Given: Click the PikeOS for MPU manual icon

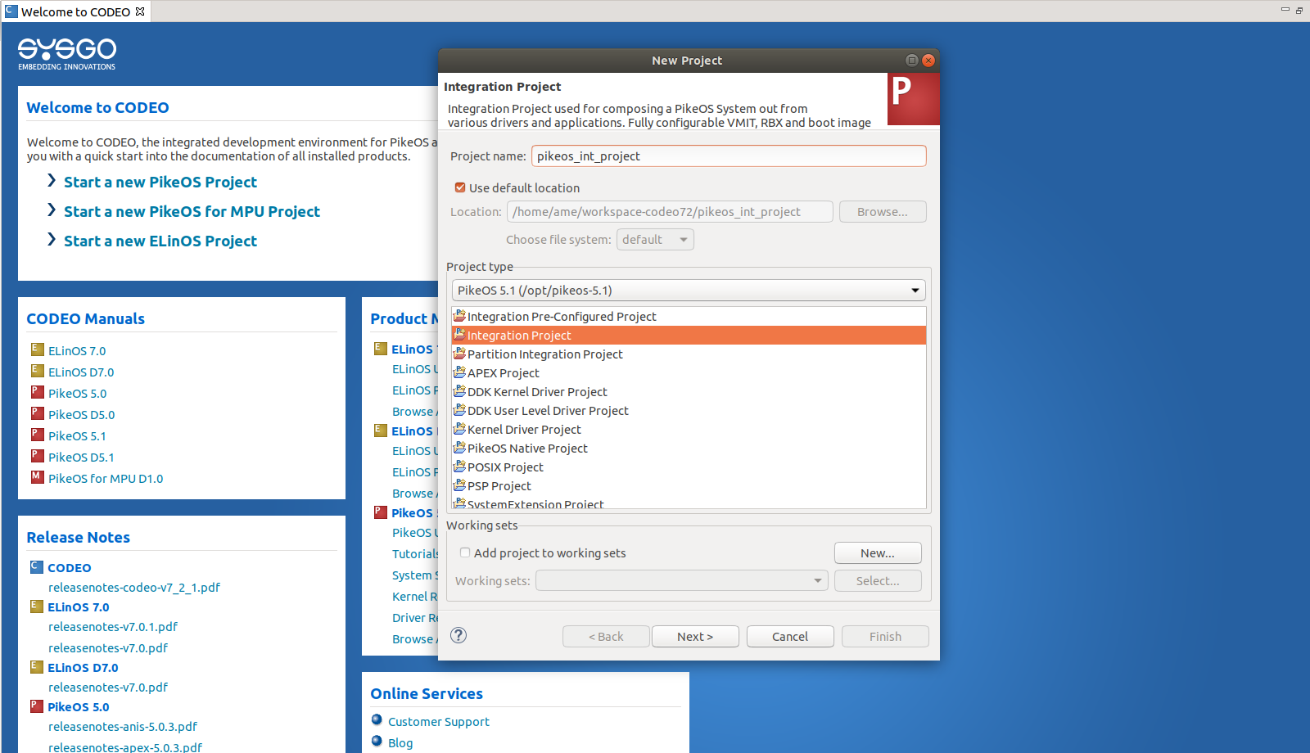Looking at the screenshot, I should pyautogui.click(x=37, y=477).
